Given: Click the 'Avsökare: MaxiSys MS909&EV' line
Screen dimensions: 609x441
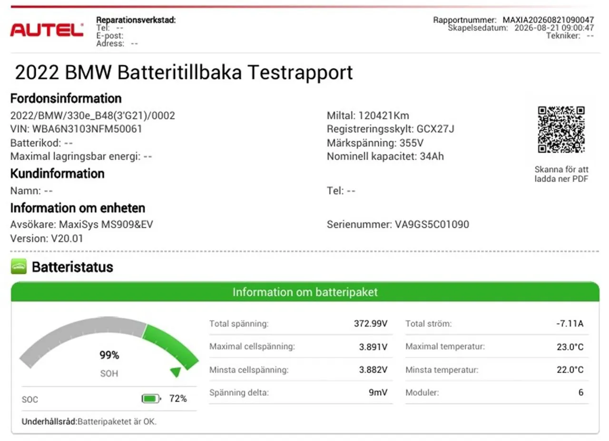Looking at the screenshot, I should pyautogui.click(x=82, y=225).
